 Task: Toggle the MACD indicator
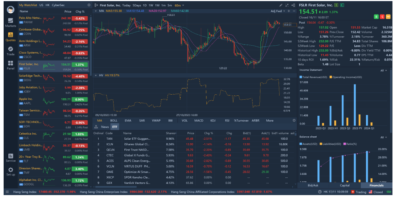pyautogui.click(x=199, y=120)
